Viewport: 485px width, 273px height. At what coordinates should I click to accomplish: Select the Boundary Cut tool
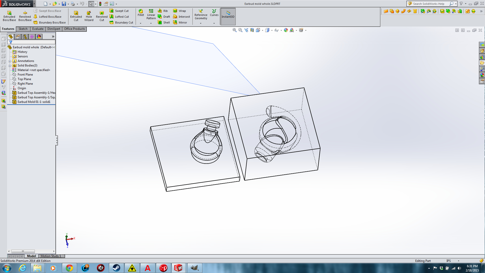[x=122, y=22]
